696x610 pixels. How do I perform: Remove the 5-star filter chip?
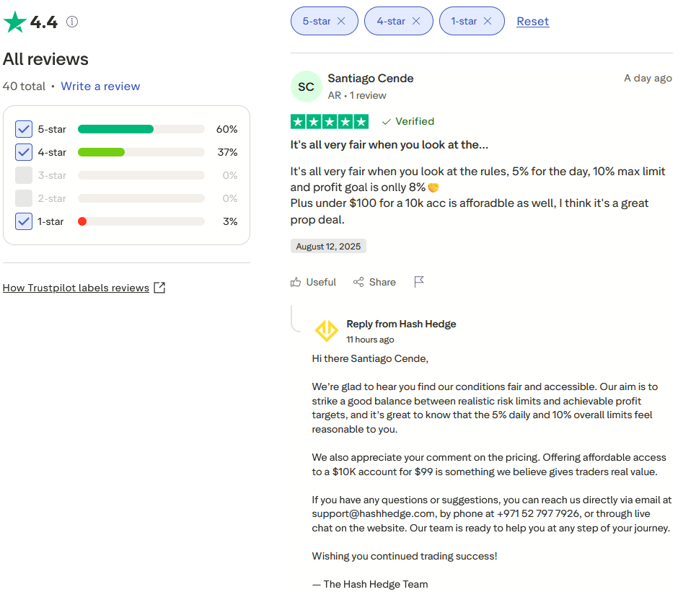coord(341,21)
